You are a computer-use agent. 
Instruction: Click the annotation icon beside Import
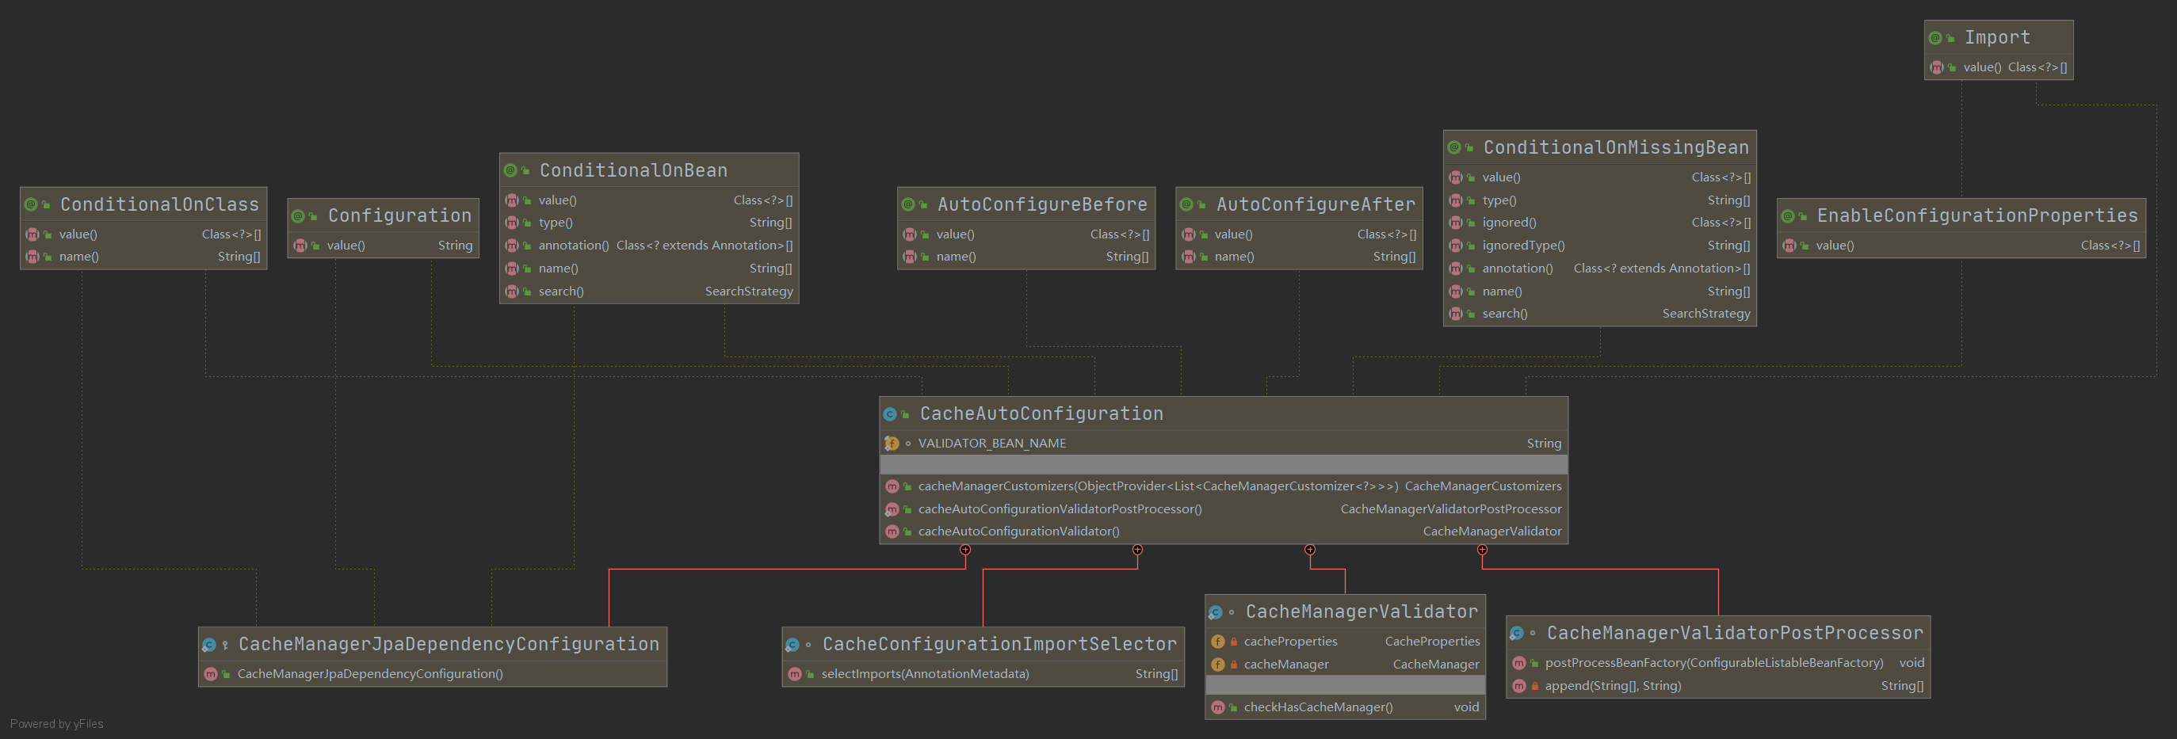(1934, 37)
